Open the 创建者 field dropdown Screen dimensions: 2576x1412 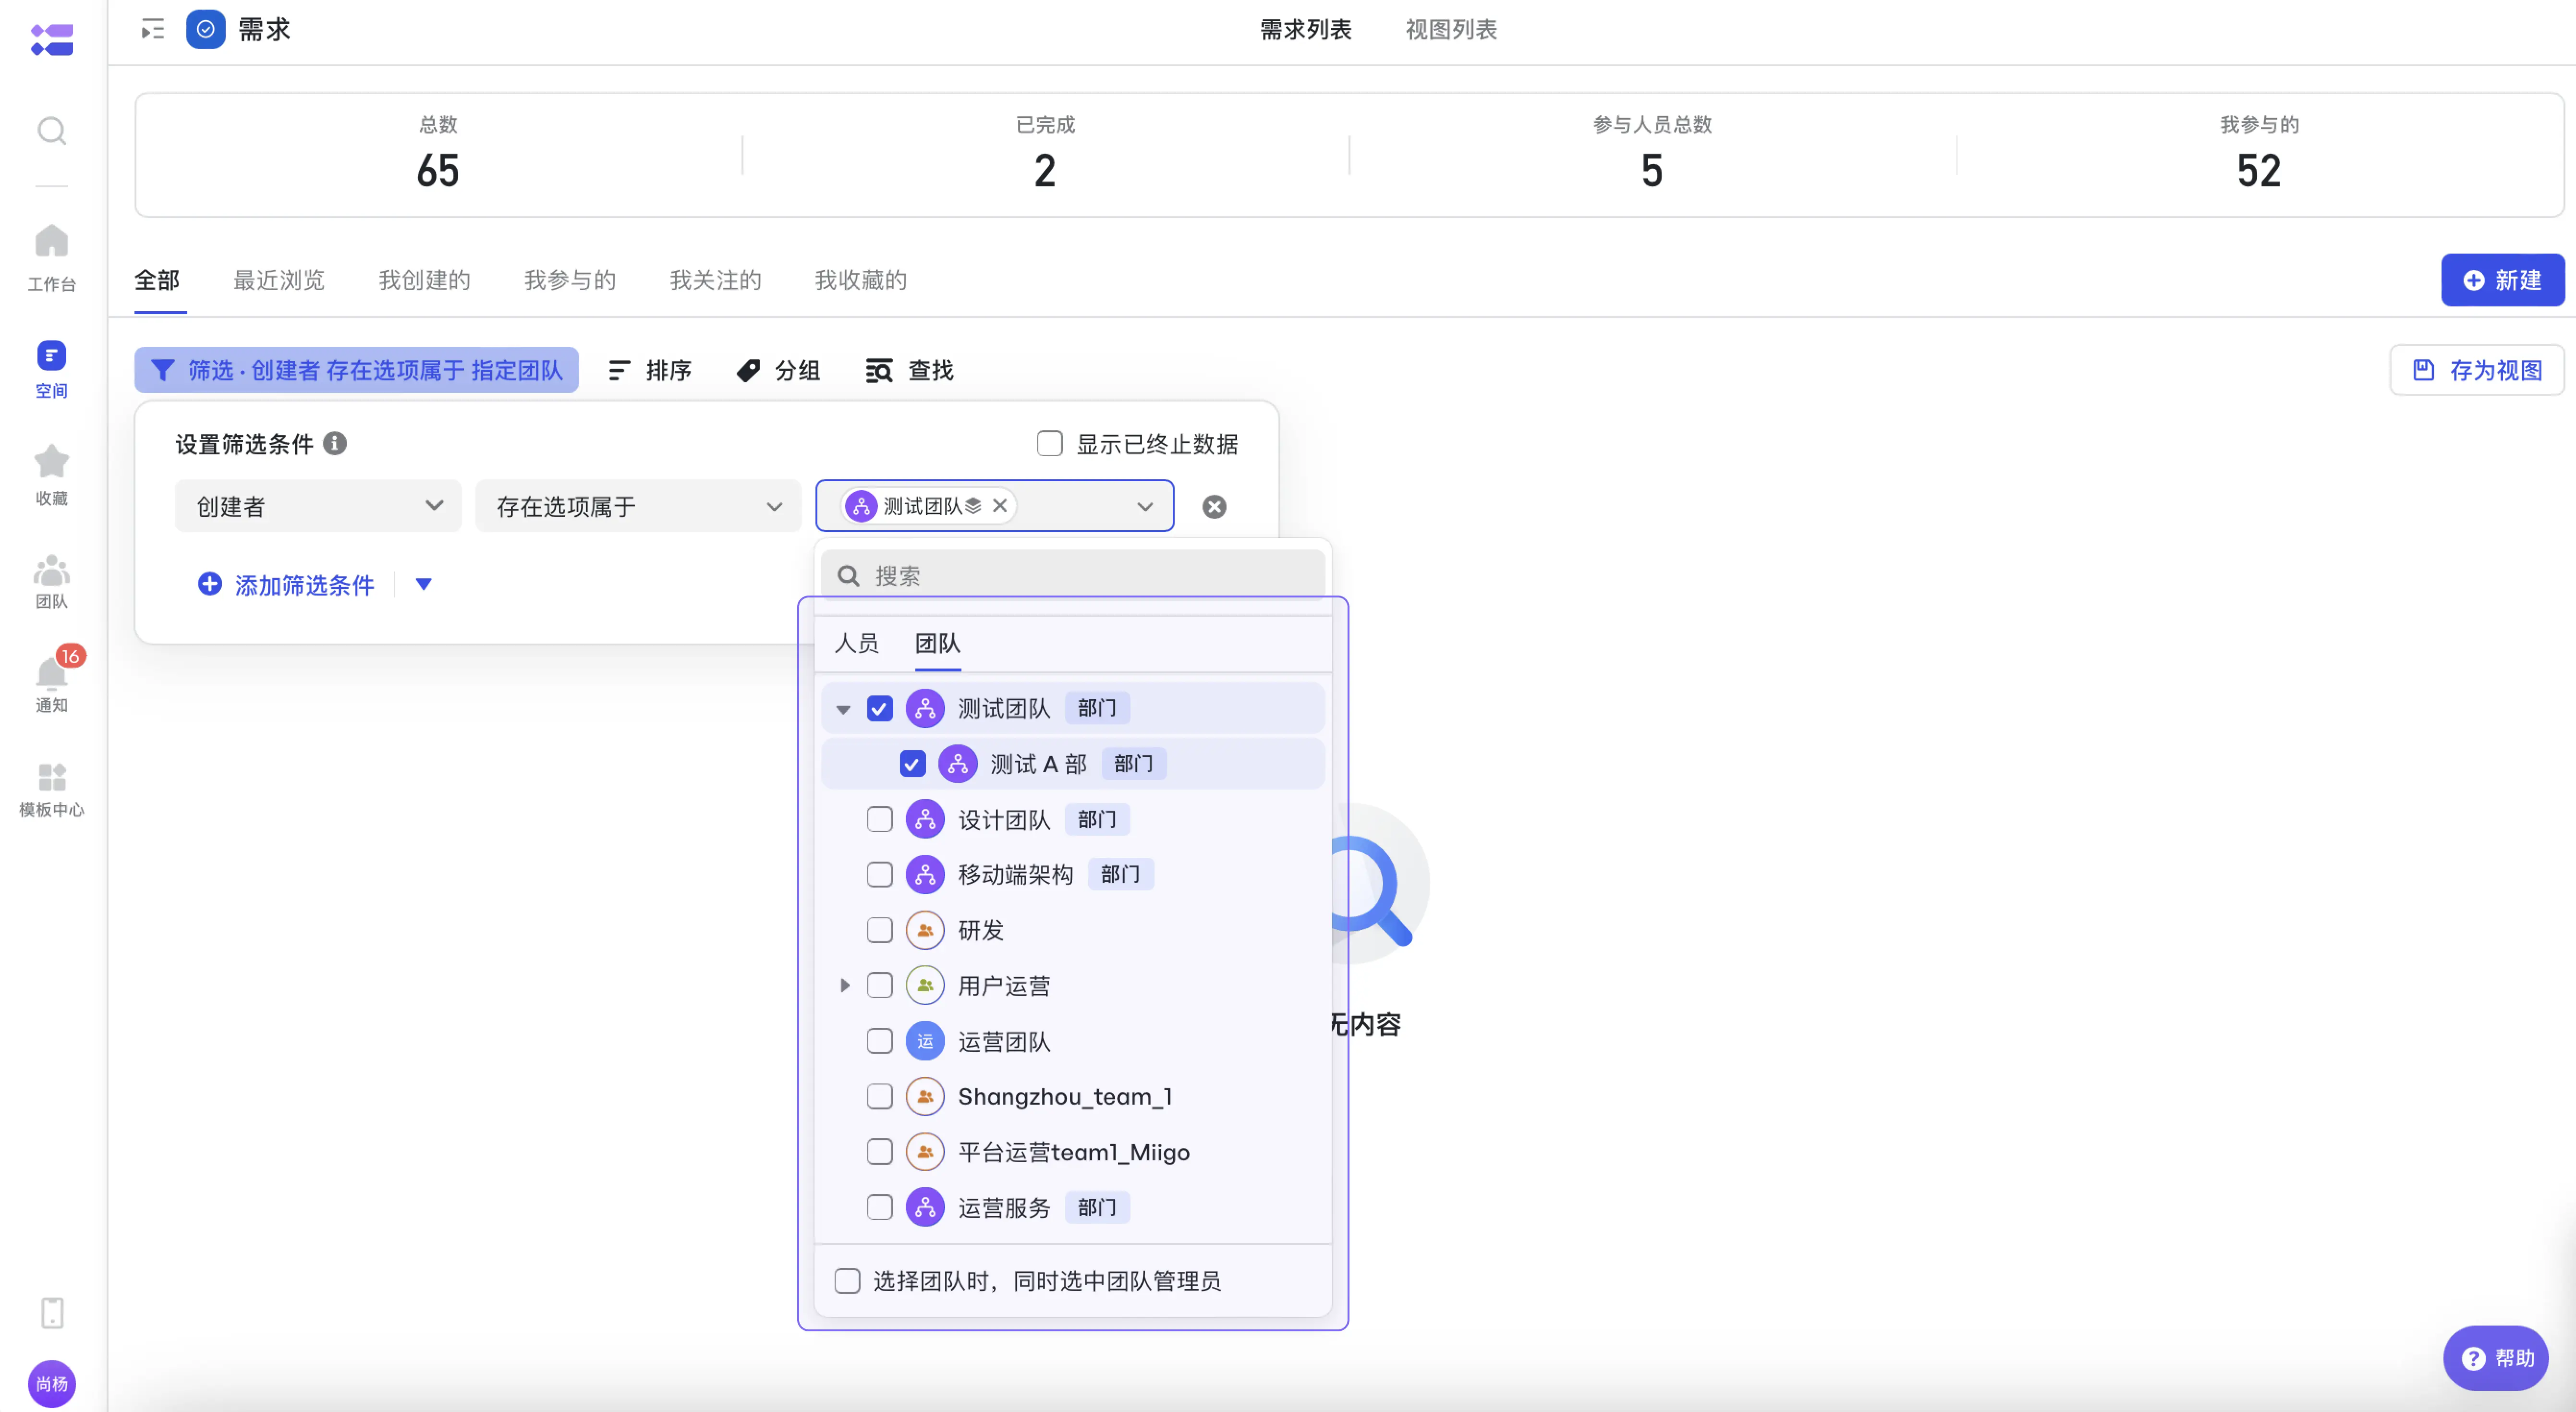click(x=318, y=506)
